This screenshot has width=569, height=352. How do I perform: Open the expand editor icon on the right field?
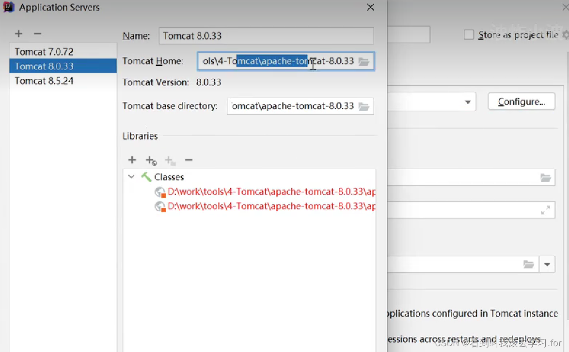click(546, 210)
